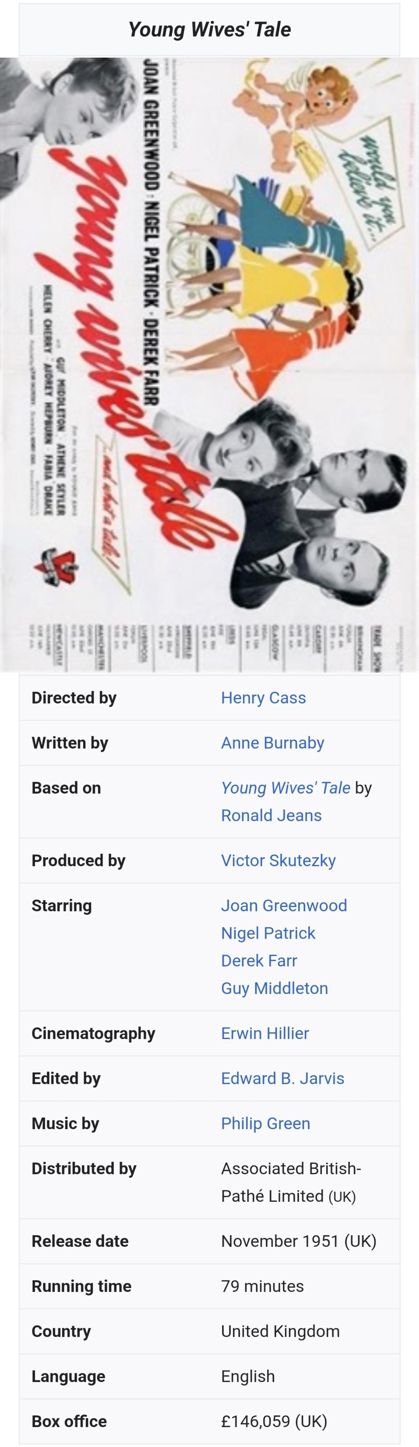Image resolution: width=419 pixels, height=1447 pixels.
Task: Click the infobox title at the top
Action: pyautogui.click(x=209, y=29)
